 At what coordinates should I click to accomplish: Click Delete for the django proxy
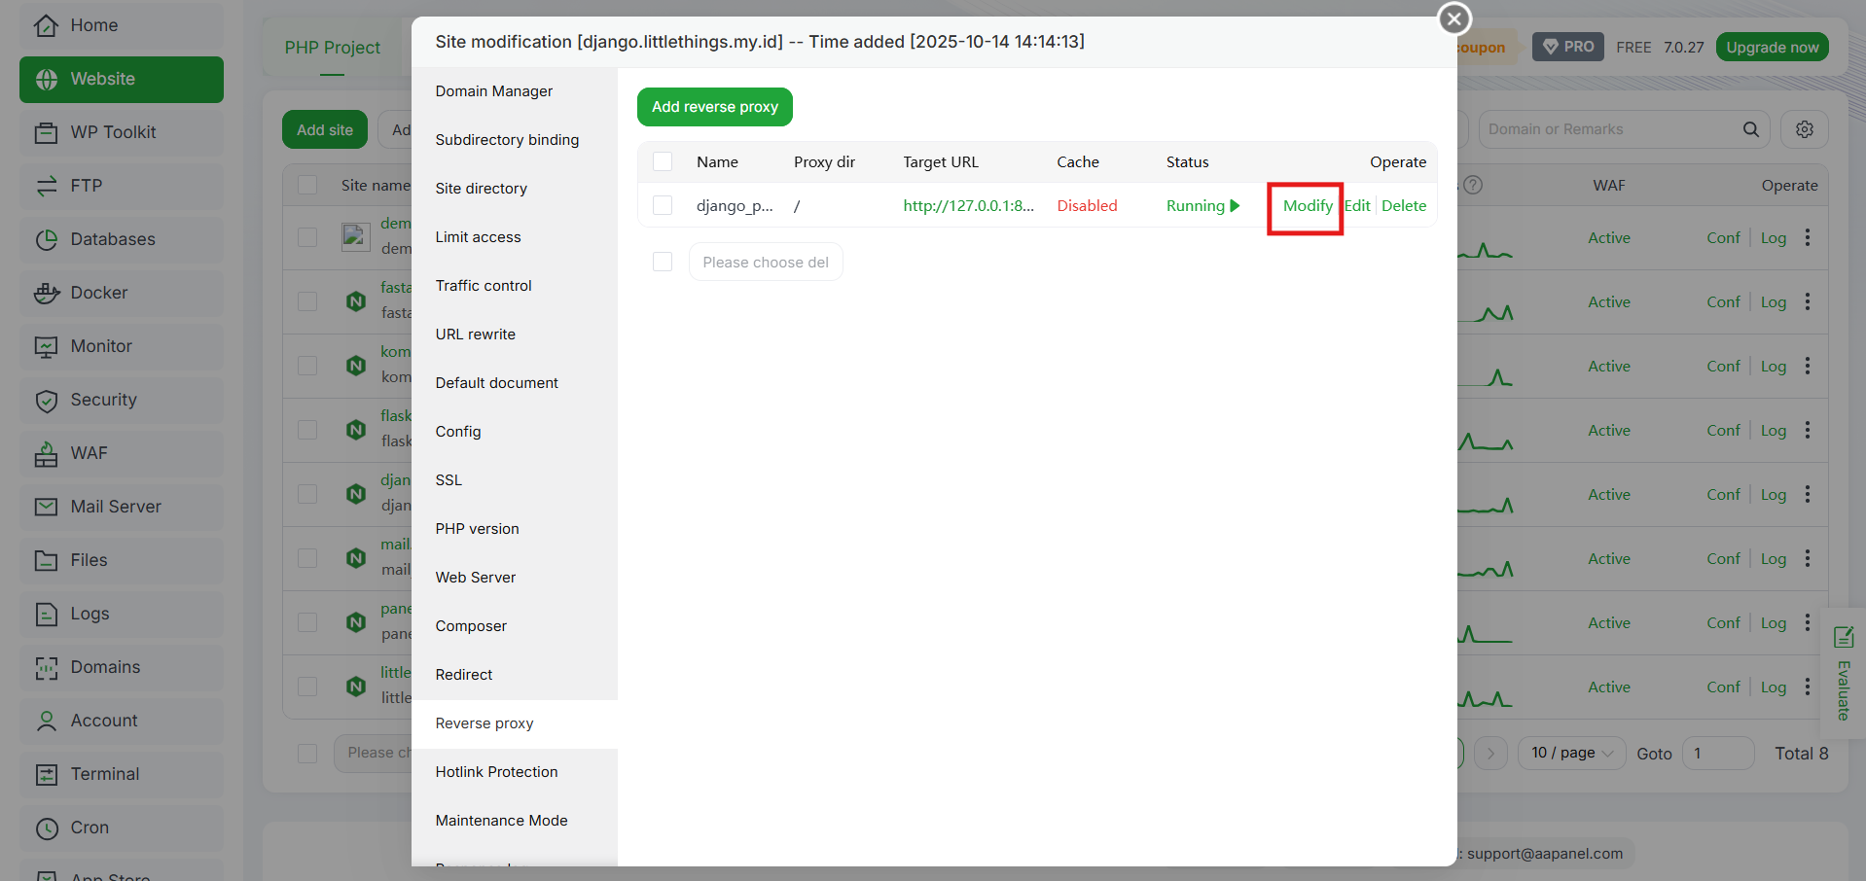(1404, 205)
